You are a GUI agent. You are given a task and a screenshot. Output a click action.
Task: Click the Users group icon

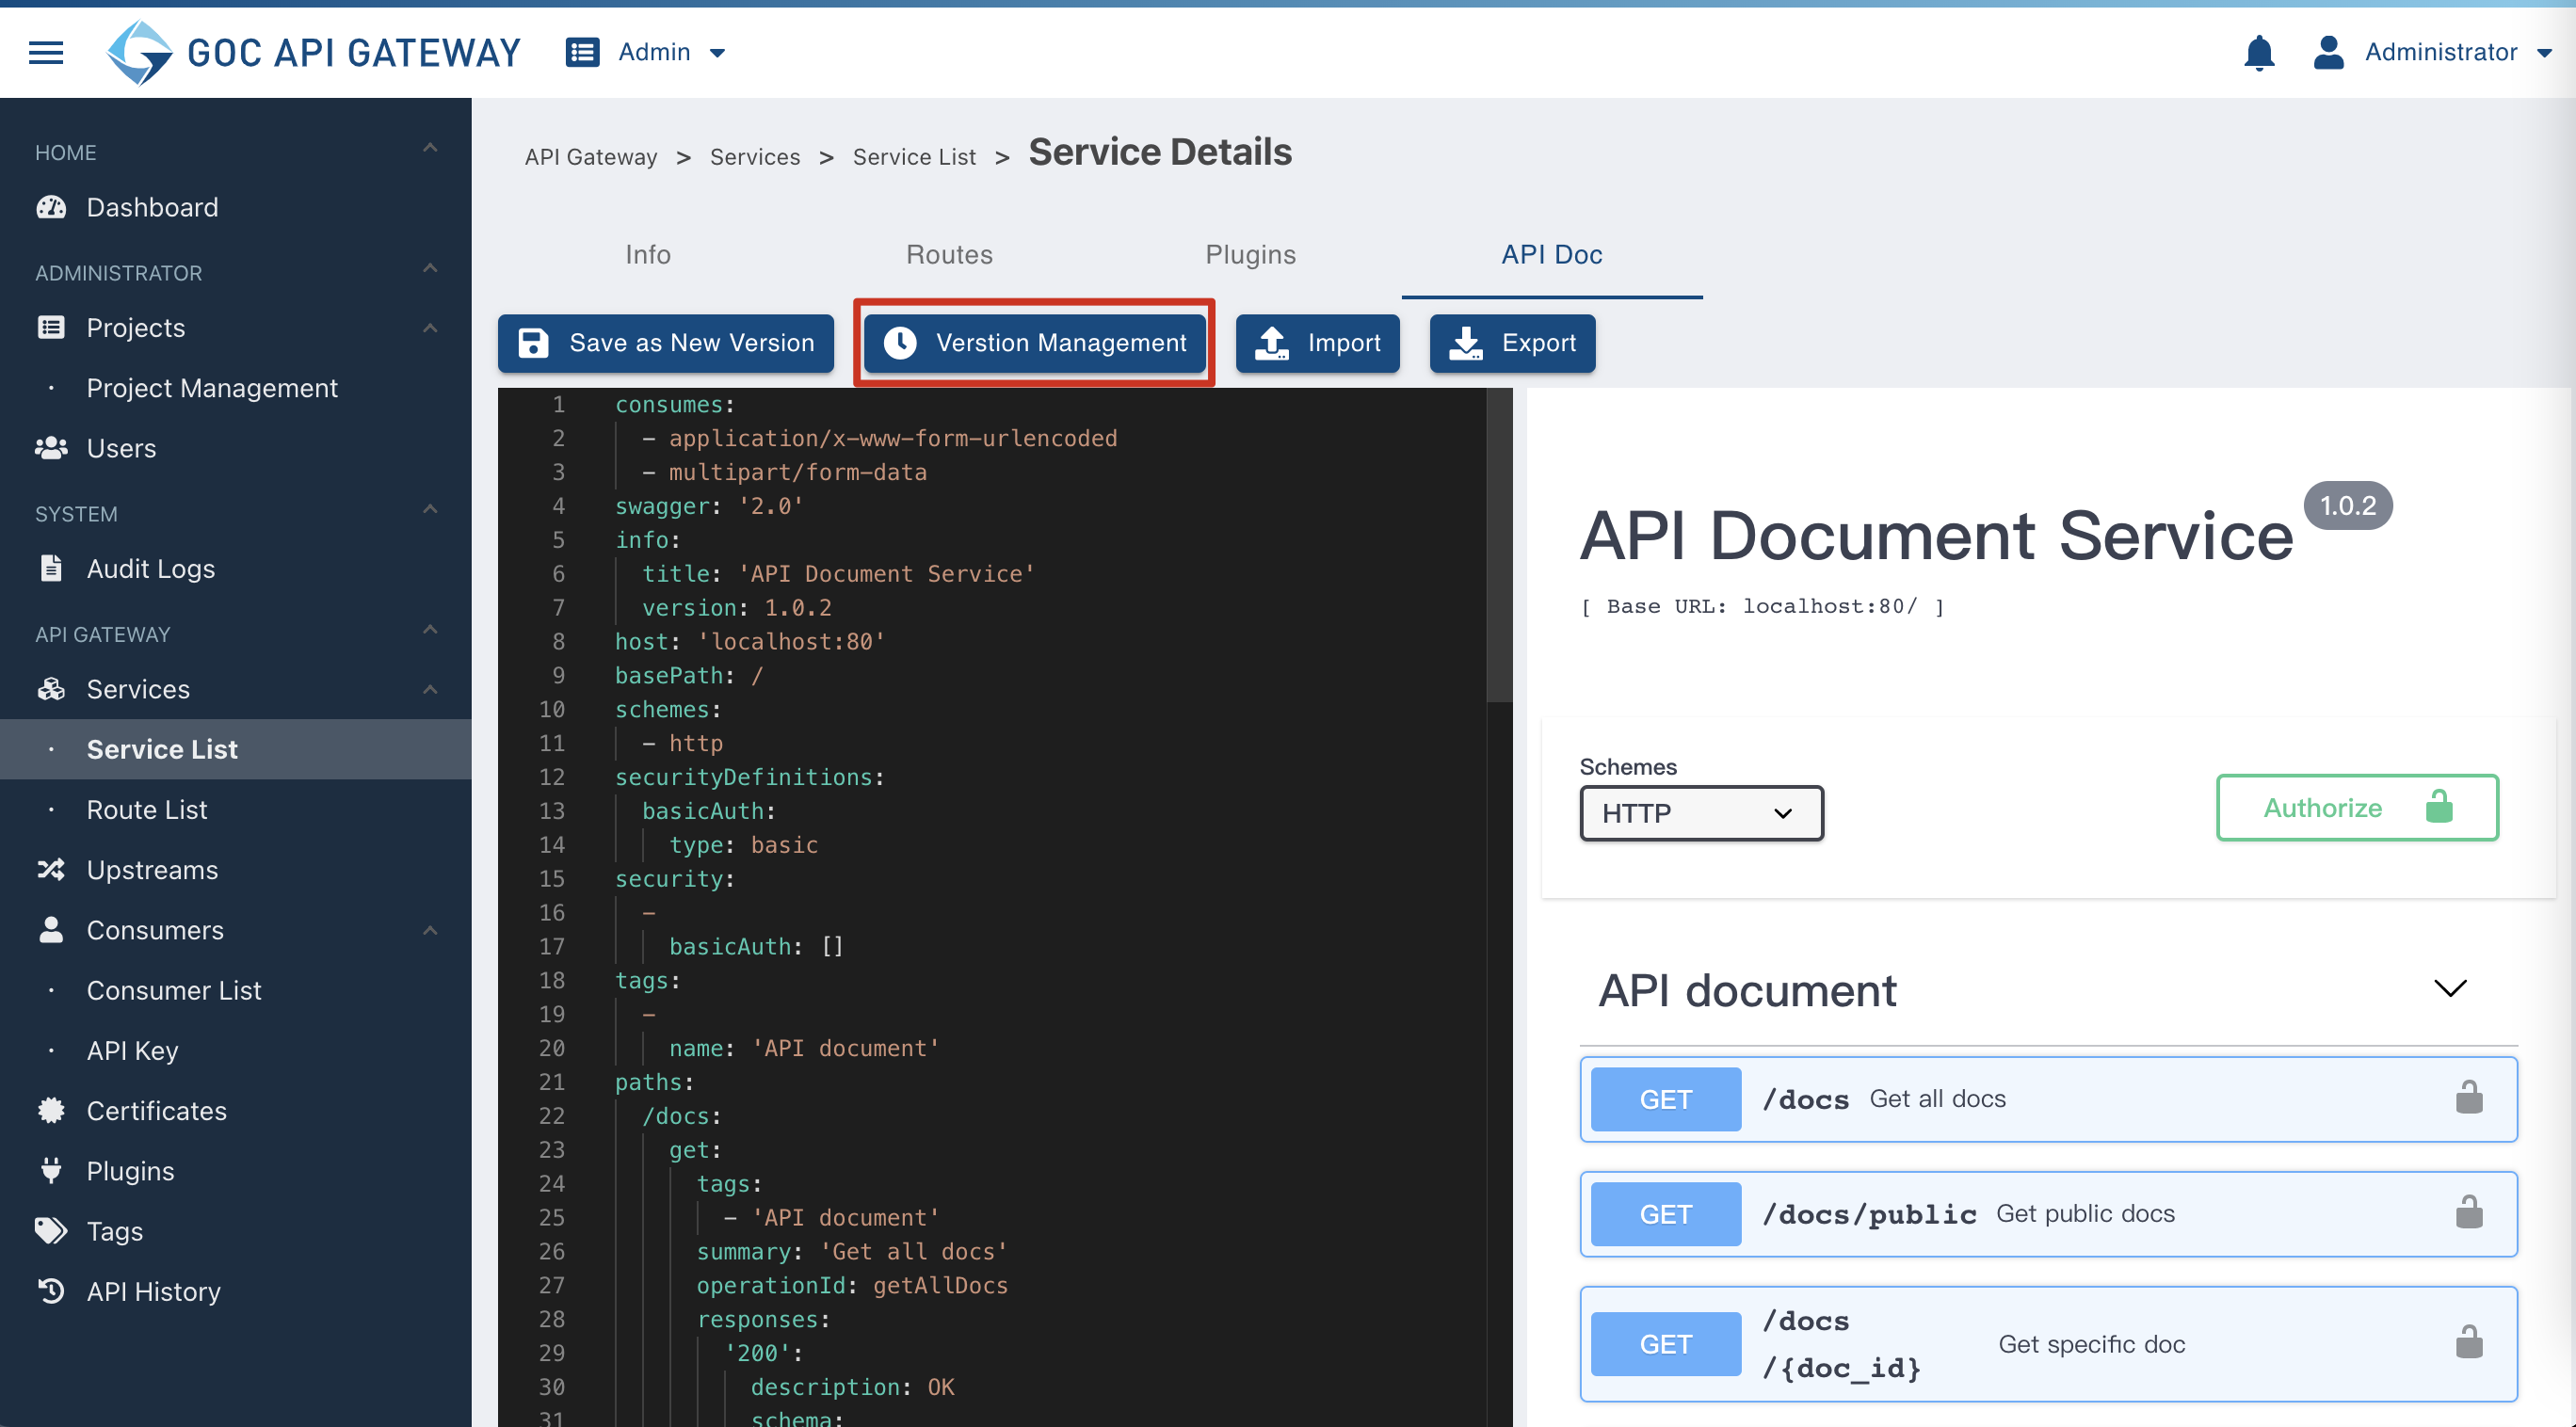coord(51,448)
